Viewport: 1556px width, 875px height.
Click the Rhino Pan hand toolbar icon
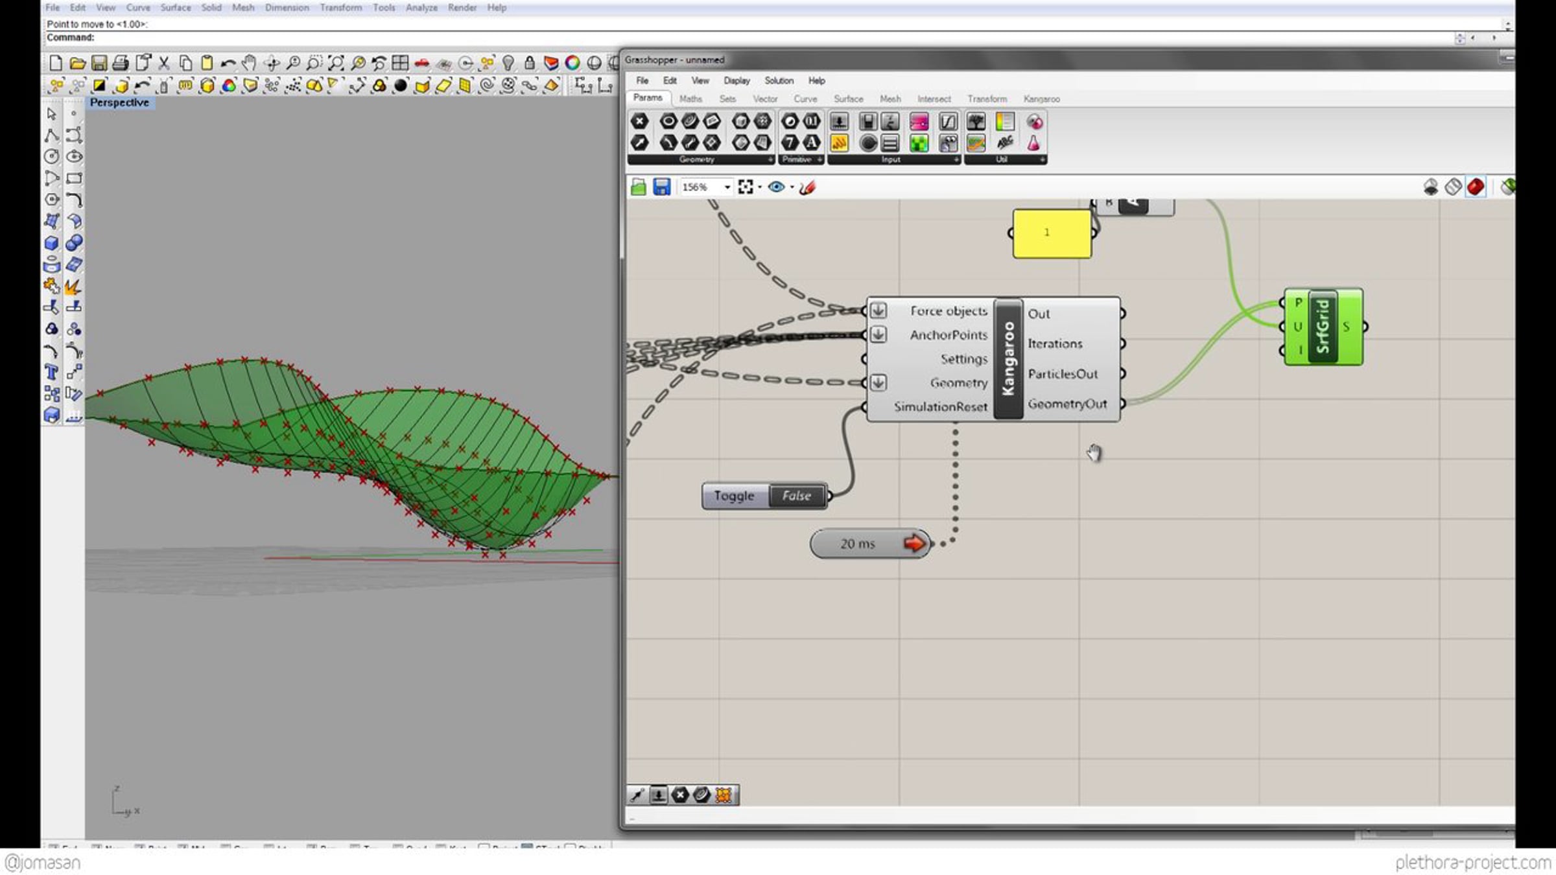pos(249,63)
